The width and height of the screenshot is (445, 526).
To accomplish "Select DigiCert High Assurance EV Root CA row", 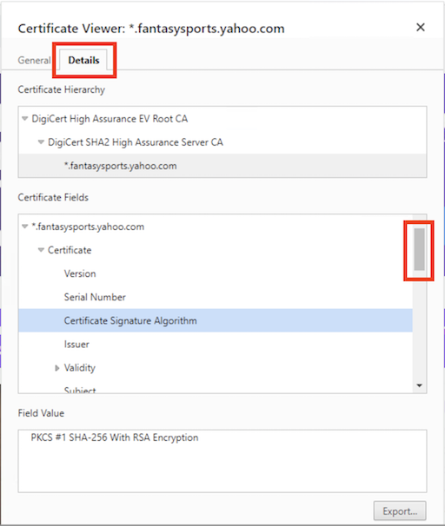I will [x=222, y=119].
